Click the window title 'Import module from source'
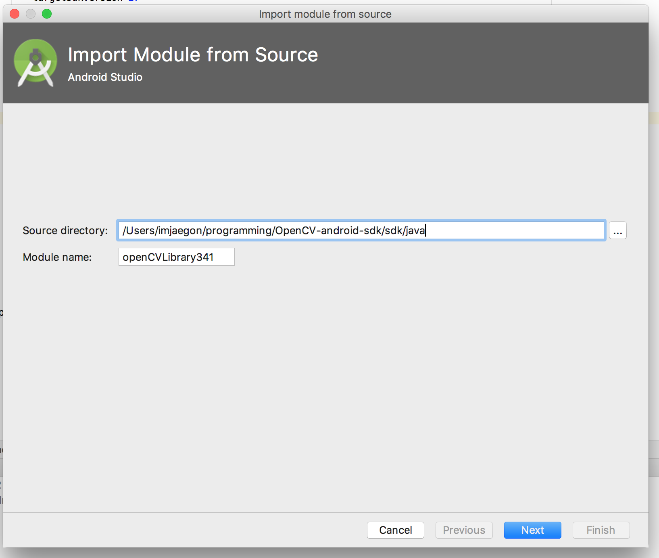The image size is (659, 558). pyautogui.click(x=325, y=14)
